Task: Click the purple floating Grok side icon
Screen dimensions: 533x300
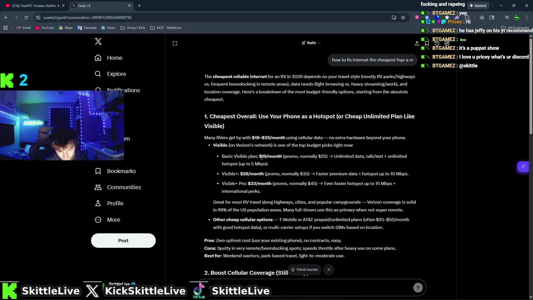Action: (523, 167)
